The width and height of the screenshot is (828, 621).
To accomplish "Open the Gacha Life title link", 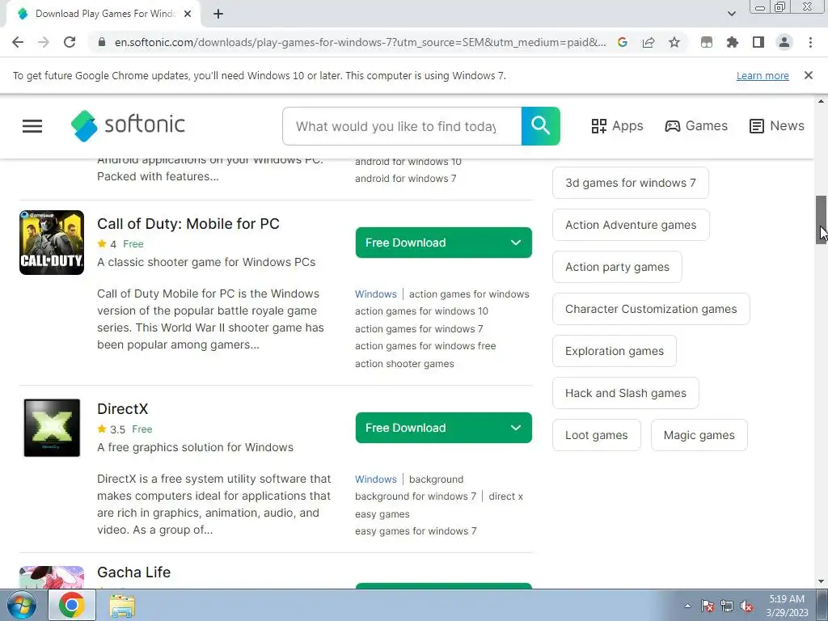I will click(x=133, y=572).
